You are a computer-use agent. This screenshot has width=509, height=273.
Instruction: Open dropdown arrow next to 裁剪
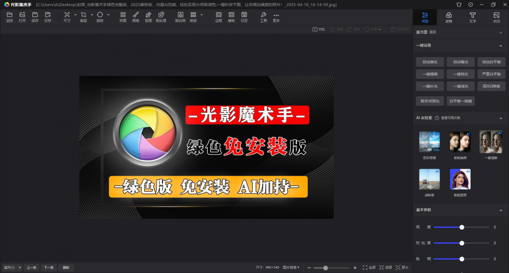pos(92,14)
